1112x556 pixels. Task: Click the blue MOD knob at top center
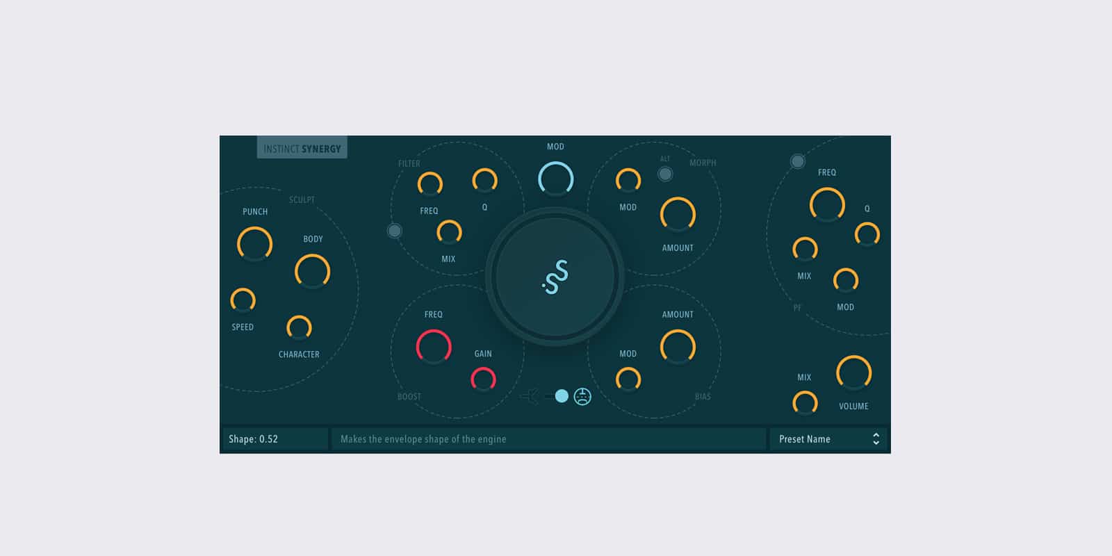556,179
